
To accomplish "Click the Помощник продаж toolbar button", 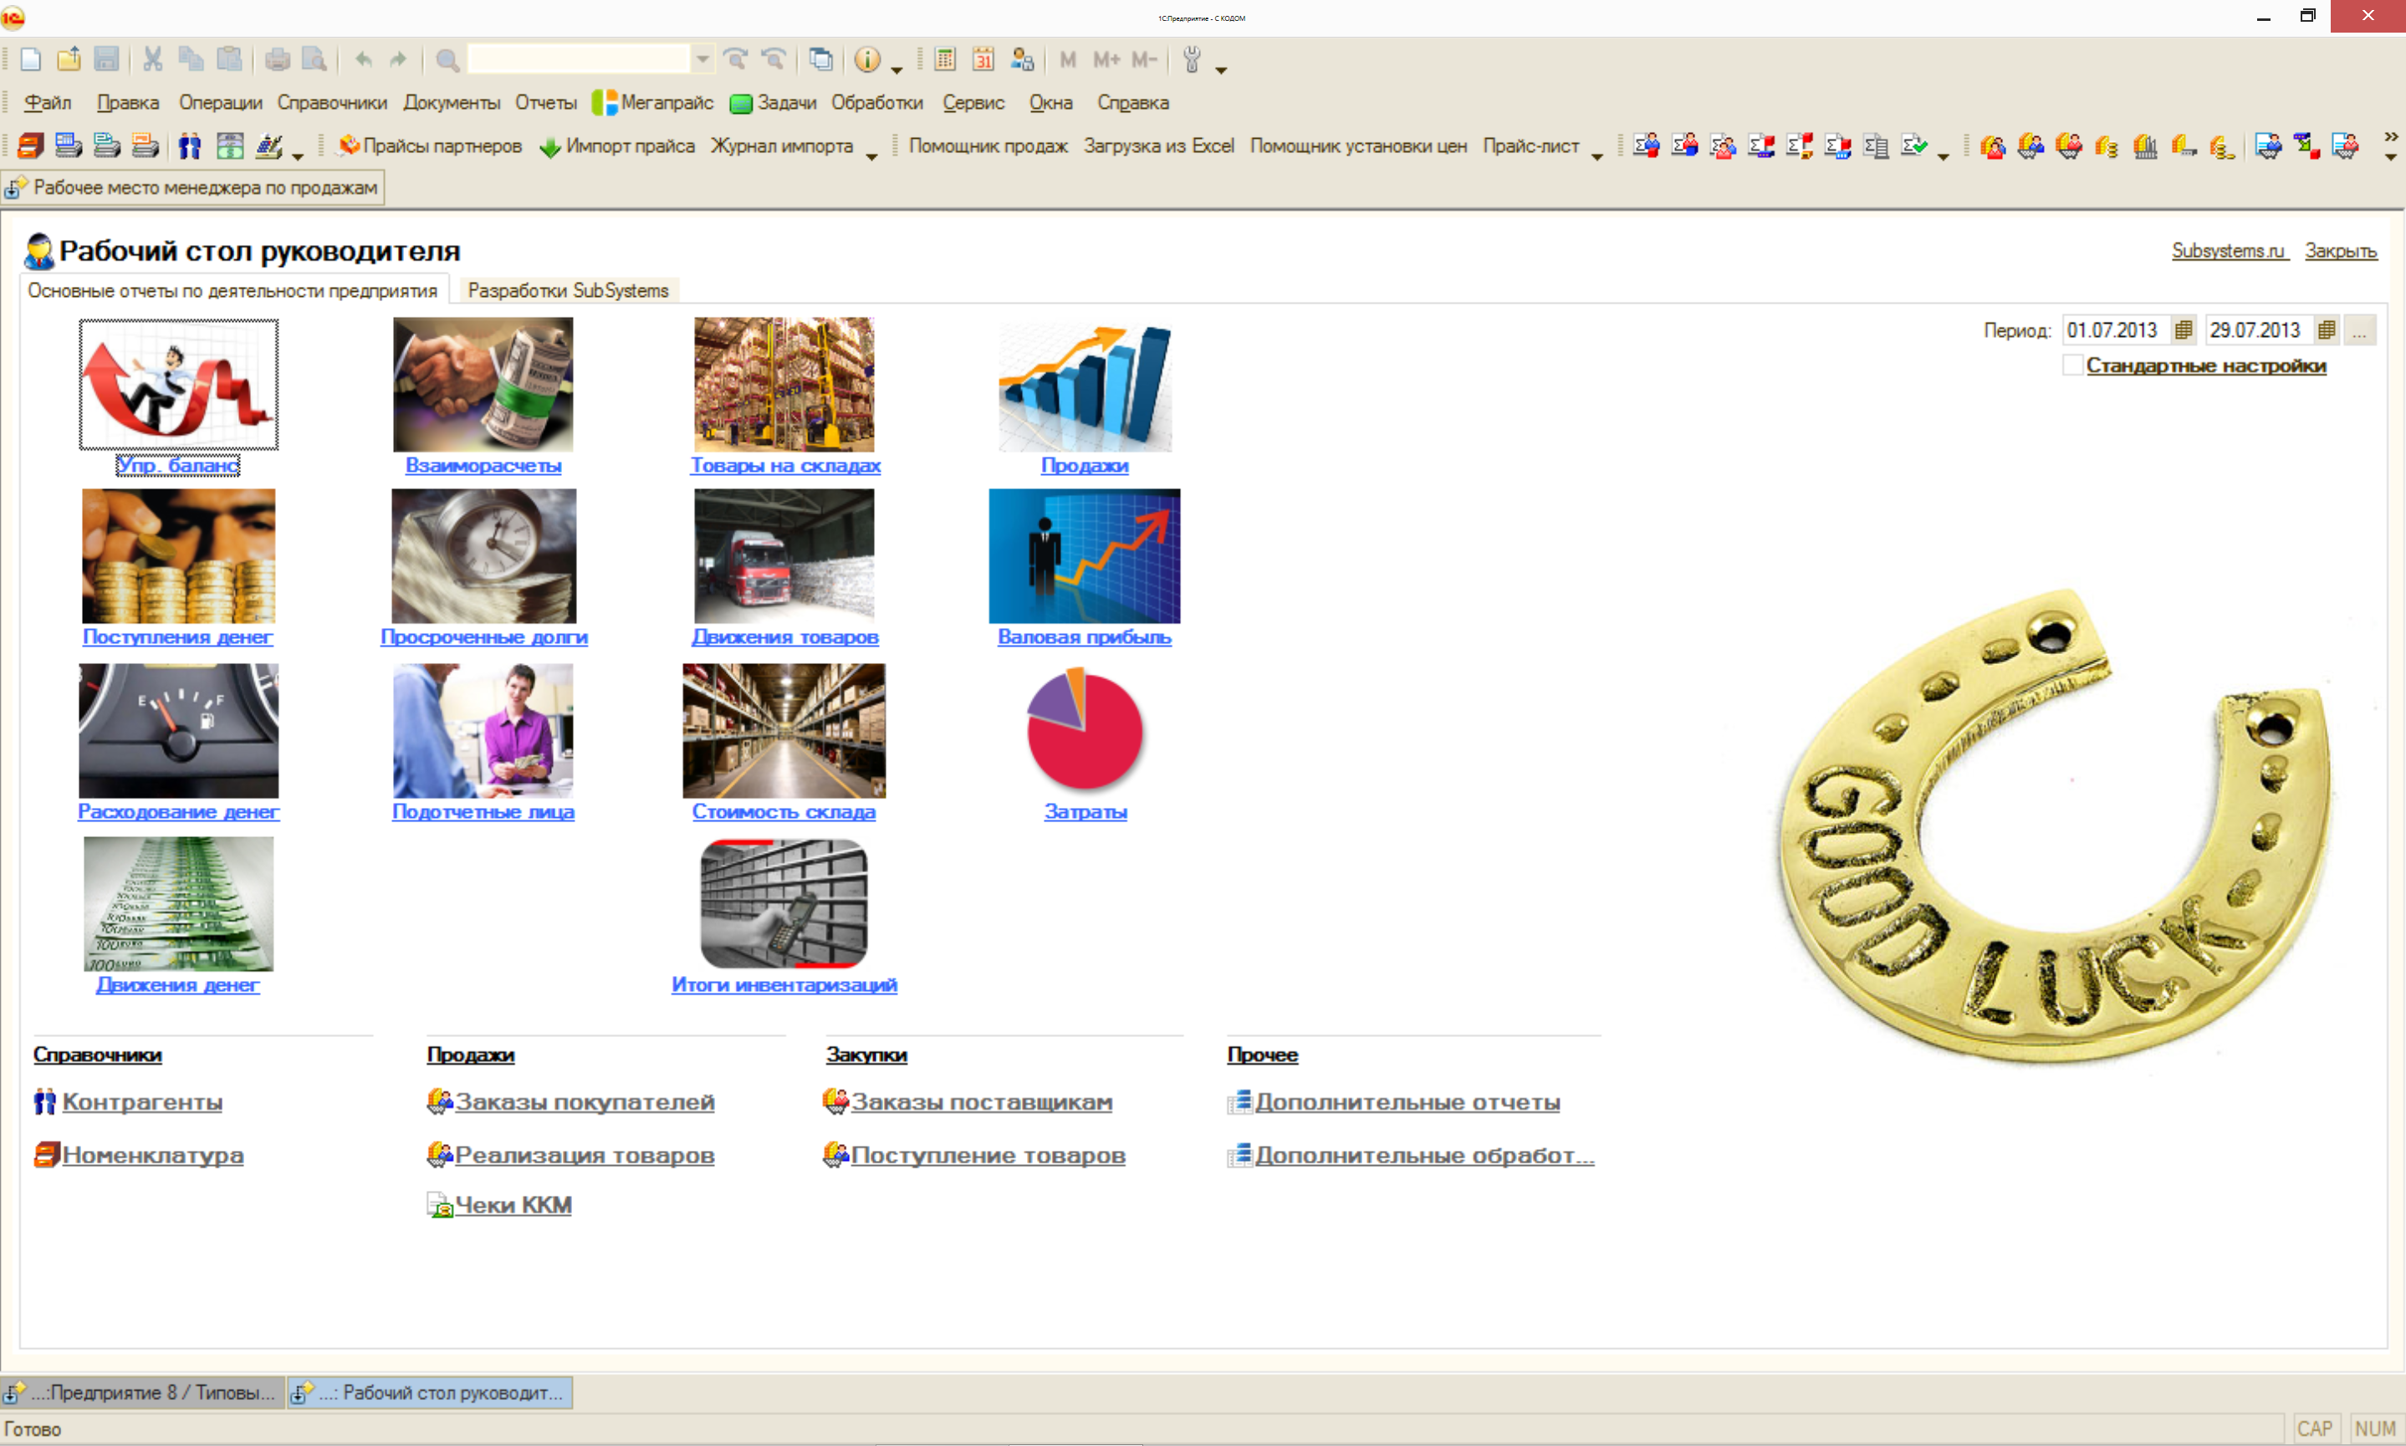I will [x=988, y=146].
